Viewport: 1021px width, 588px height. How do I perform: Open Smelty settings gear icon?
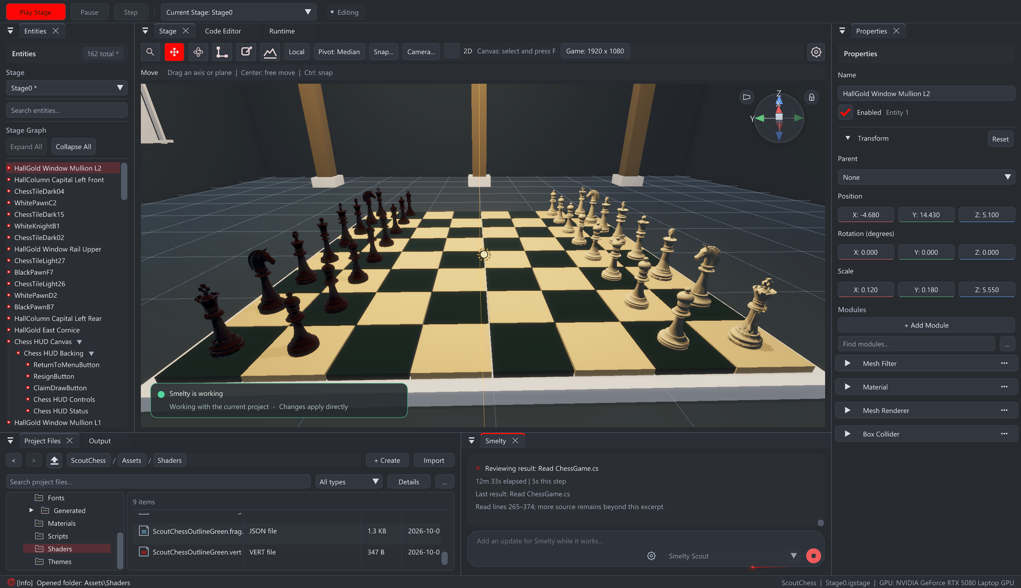tap(651, 556)
